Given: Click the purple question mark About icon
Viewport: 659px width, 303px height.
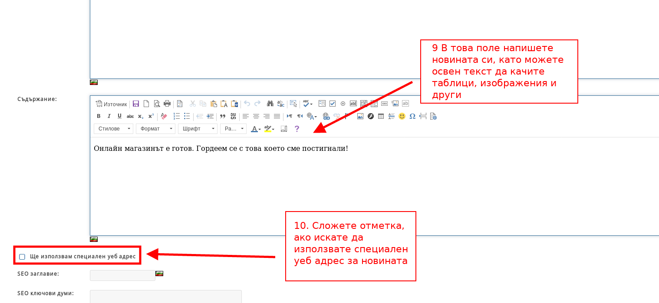Looking at the screenshot, I should [x=297, y=129].
